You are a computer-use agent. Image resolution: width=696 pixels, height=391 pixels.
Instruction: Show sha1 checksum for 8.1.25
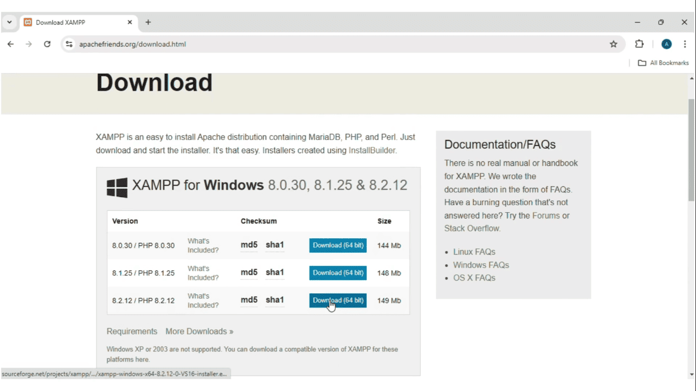coord(275,273)
